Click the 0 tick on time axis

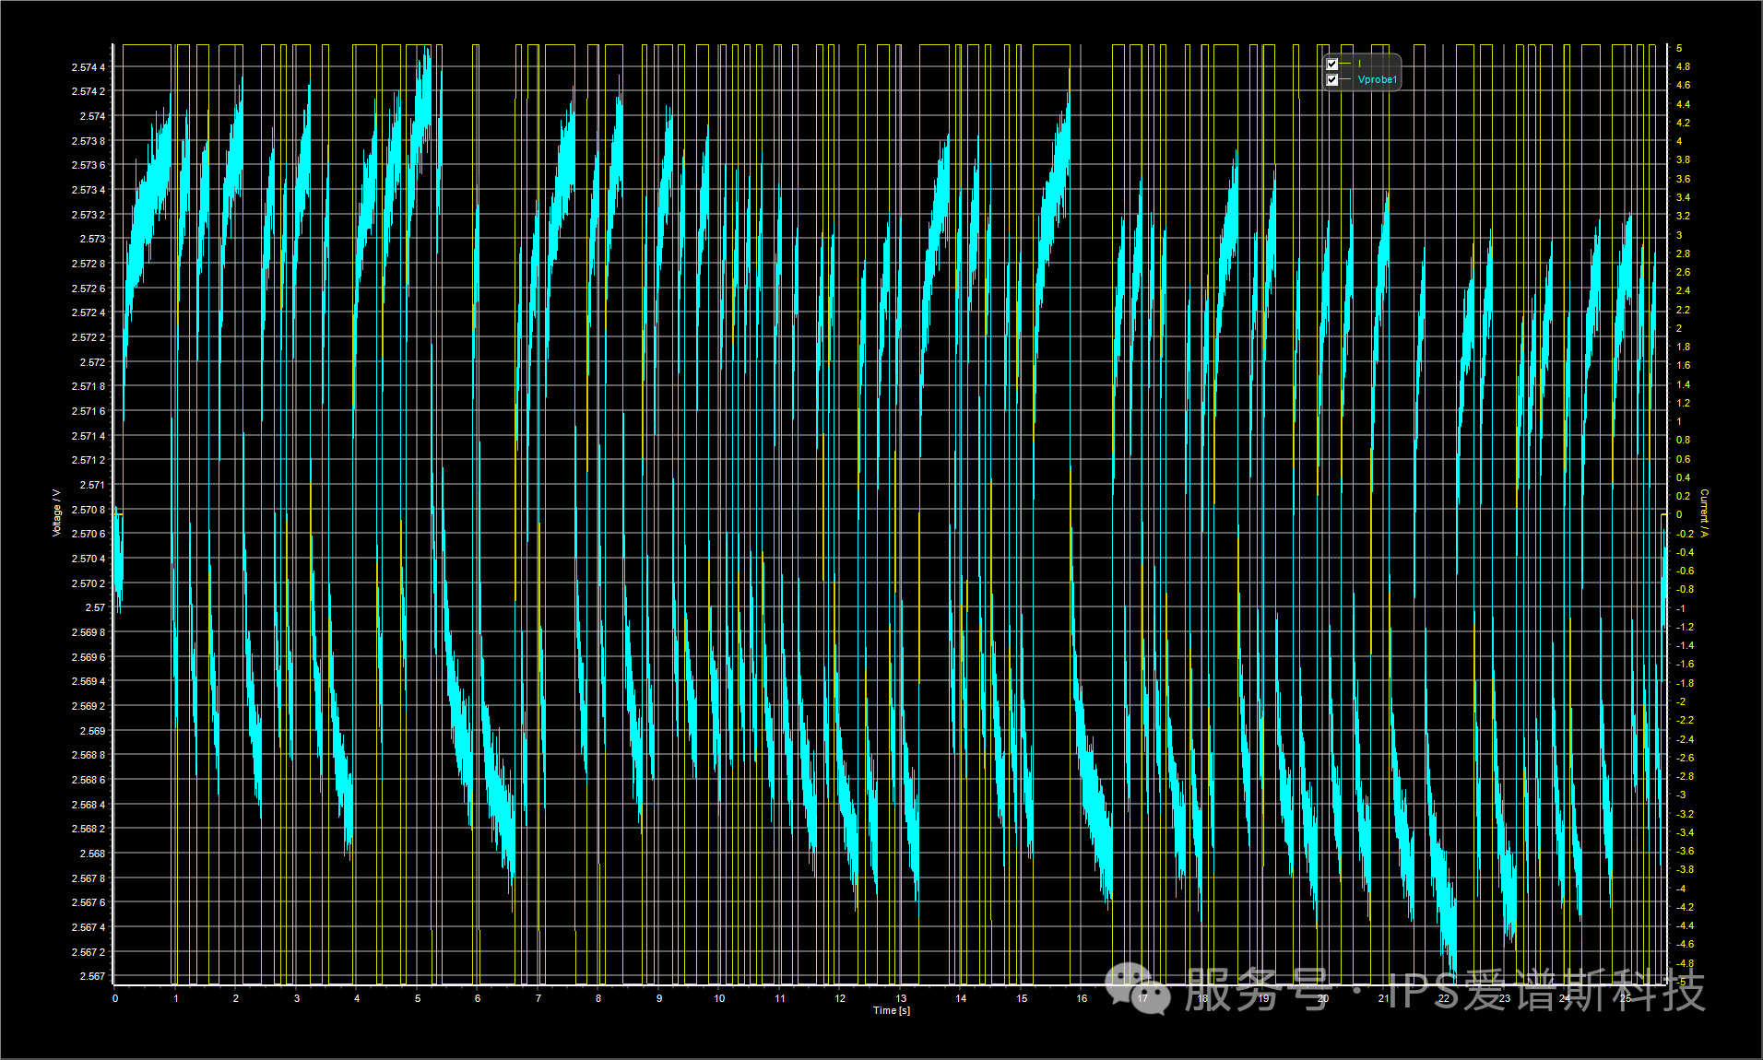click(x=115, y=998)
